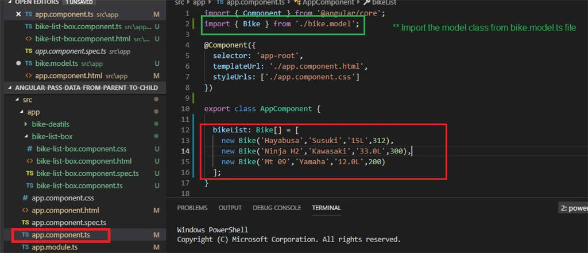This screenshot has height=253, width=588.
Task: Switch to the DEBUG CONSOLE tab
Action: click(x=277, y=208)
